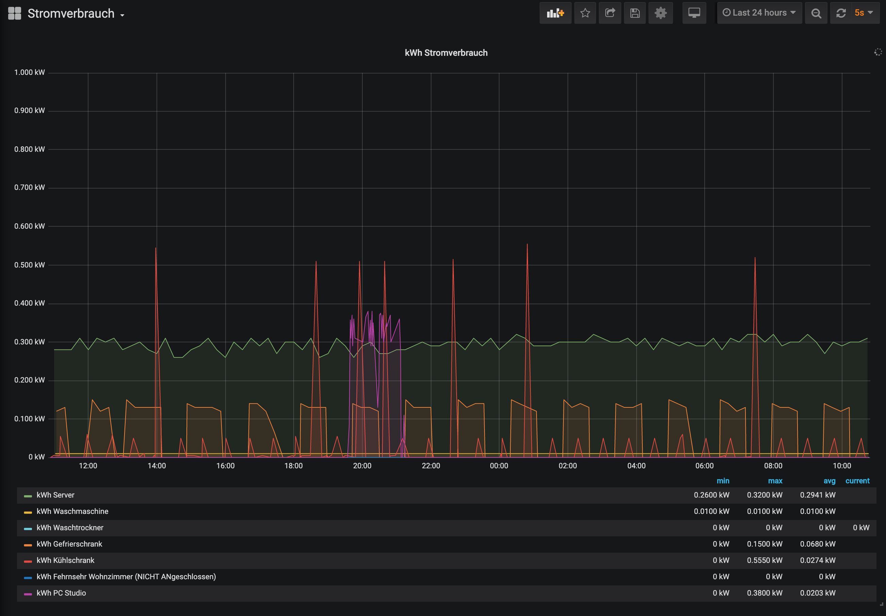Change blue color of Fehrnsehr Wohnzimmer
The image size is (886, 616).
point(28,578)
